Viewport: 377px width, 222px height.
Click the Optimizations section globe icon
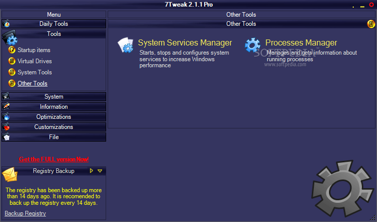pyautogui.click(x=6, y=117)
